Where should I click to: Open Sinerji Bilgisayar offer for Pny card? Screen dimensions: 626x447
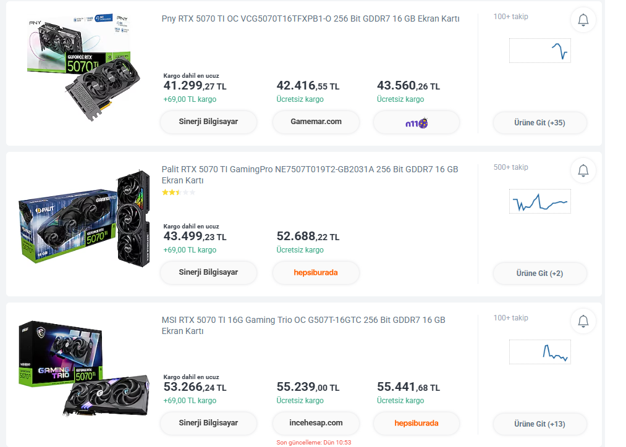click(x=208, y=122)
